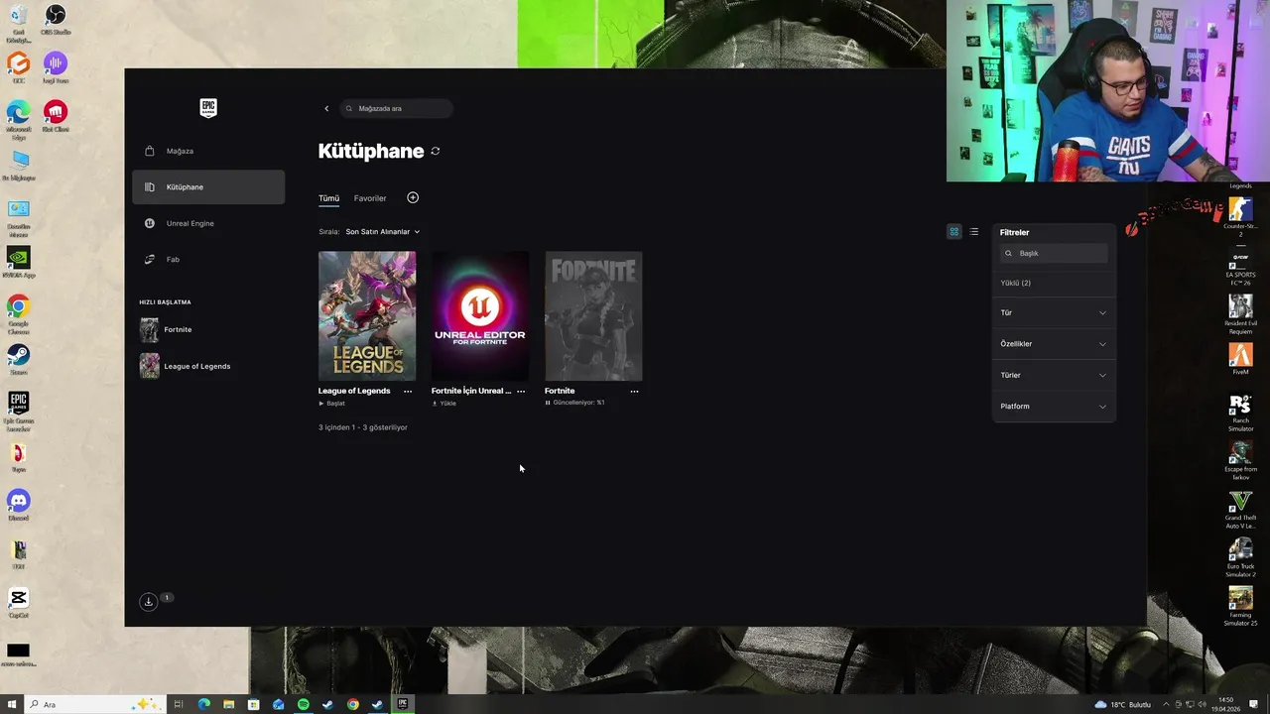Screen dimensions: 1270x714
Task: Select Kütüphane in the sidebar
Action: [208, 187]
